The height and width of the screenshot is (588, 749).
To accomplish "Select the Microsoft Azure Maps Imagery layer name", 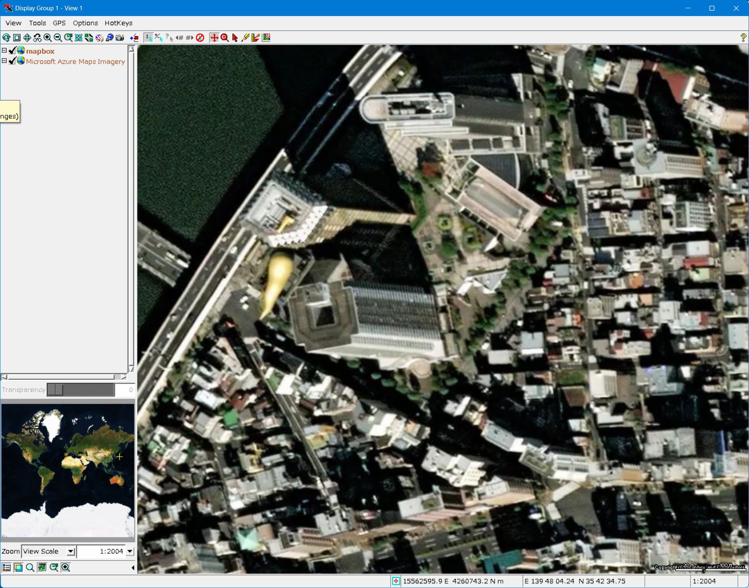I will tap(75, 61).
